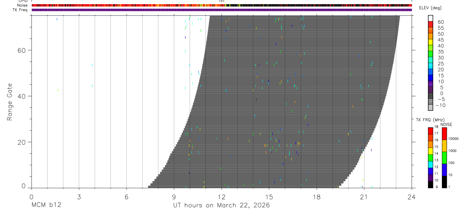463x213 pixels.
Task: Click the 'MCM b12' radar label
Action: click(46, 205)
